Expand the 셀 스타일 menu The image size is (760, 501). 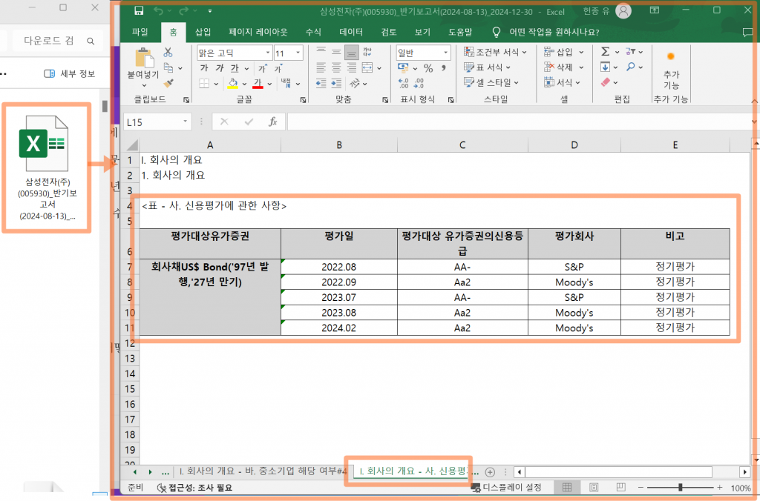click(x=491, y=83)
